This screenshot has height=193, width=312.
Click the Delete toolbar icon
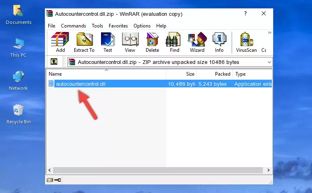[153, 42]
